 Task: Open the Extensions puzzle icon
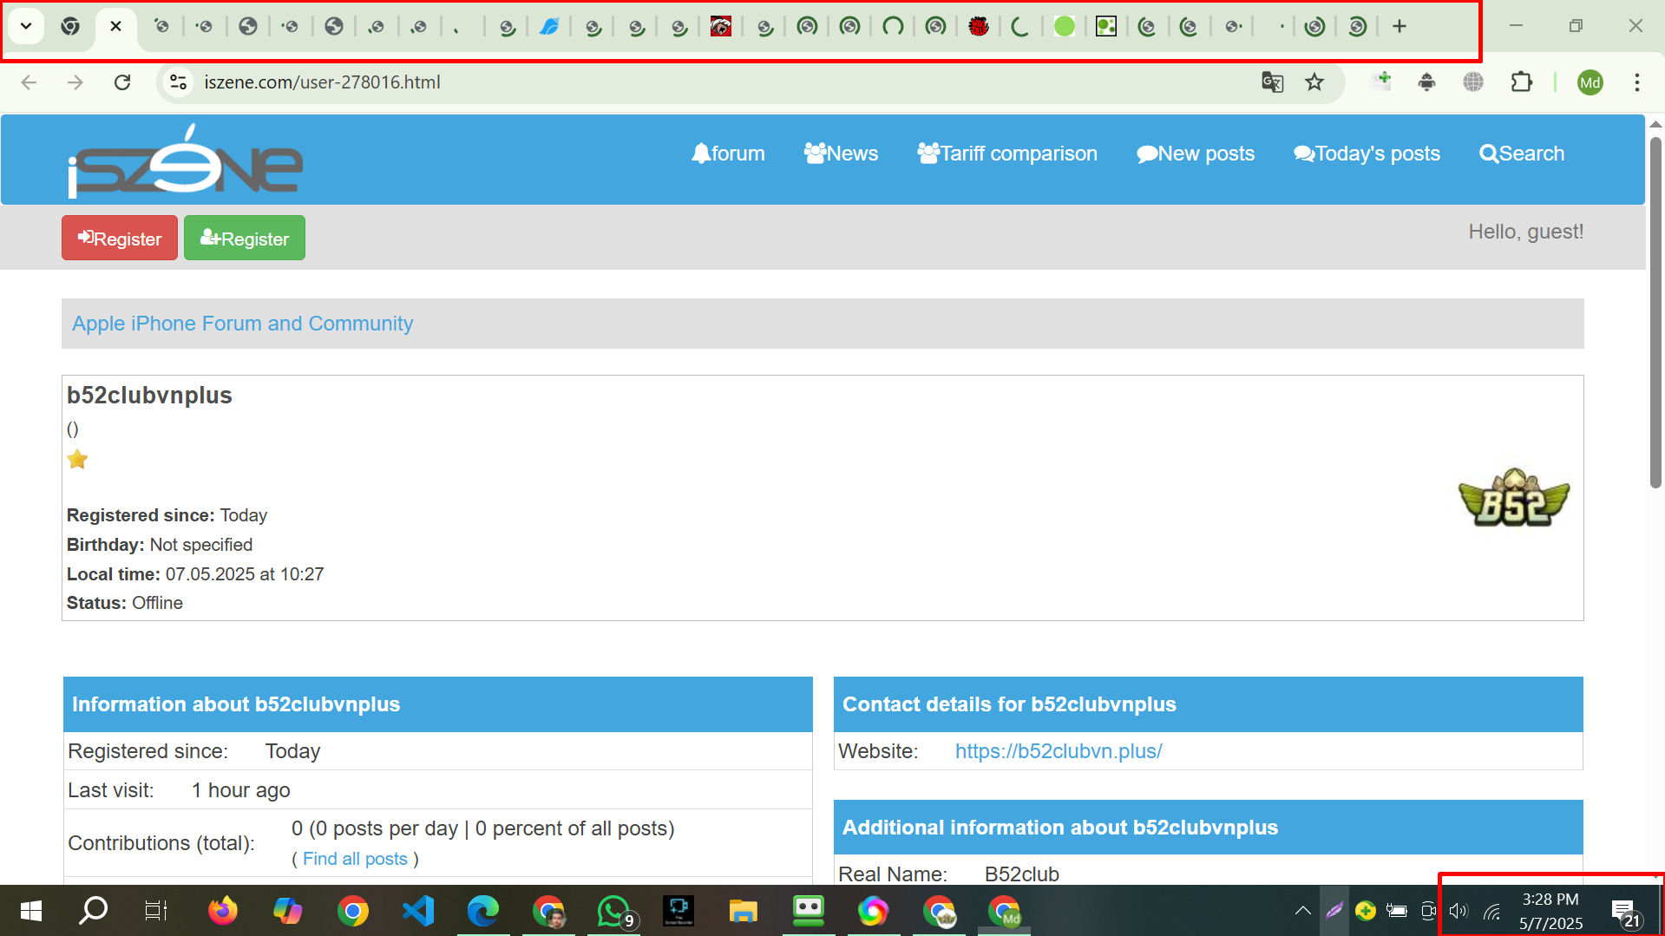click(x=1521, y=82)
